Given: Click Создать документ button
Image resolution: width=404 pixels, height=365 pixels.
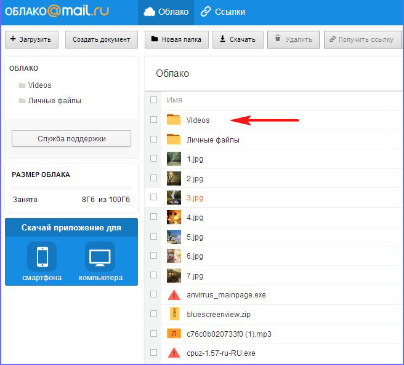Looking at the screenshot, I should pos(102,39).
